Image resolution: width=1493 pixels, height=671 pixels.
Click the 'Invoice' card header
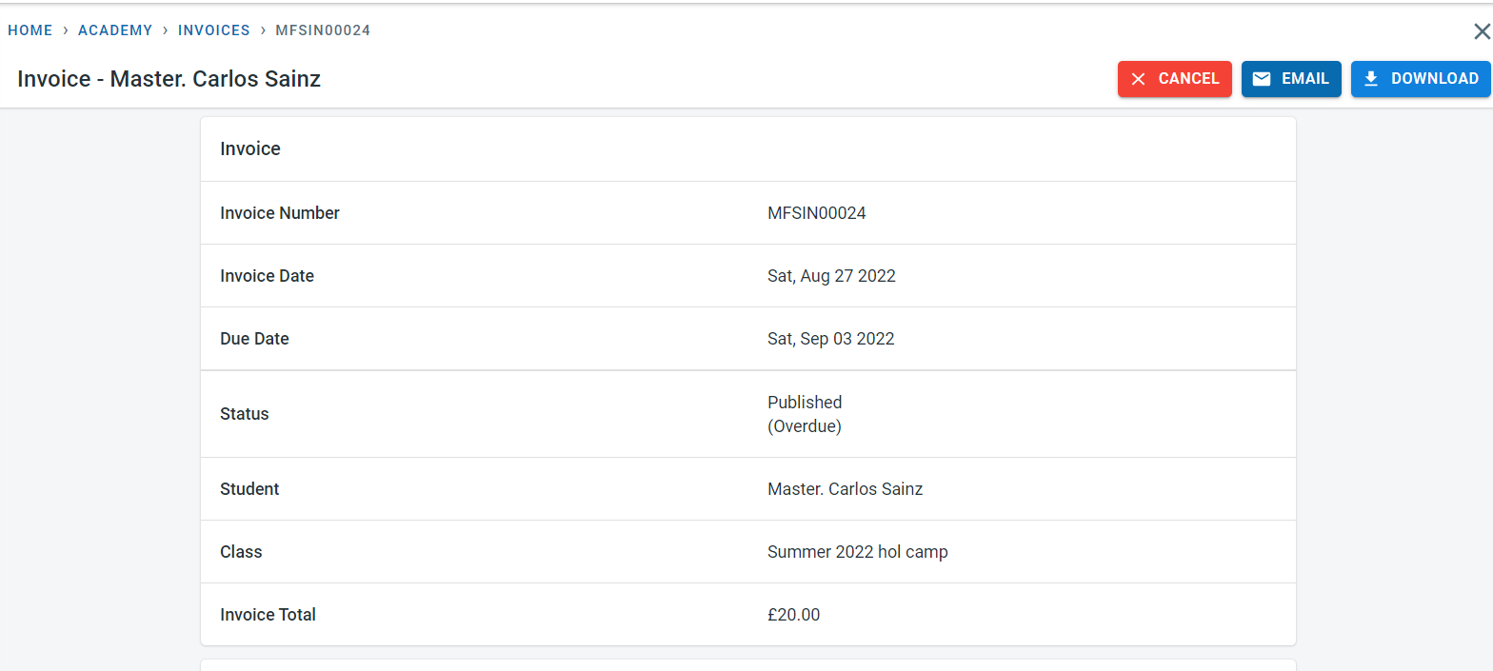tap(250, 148)
